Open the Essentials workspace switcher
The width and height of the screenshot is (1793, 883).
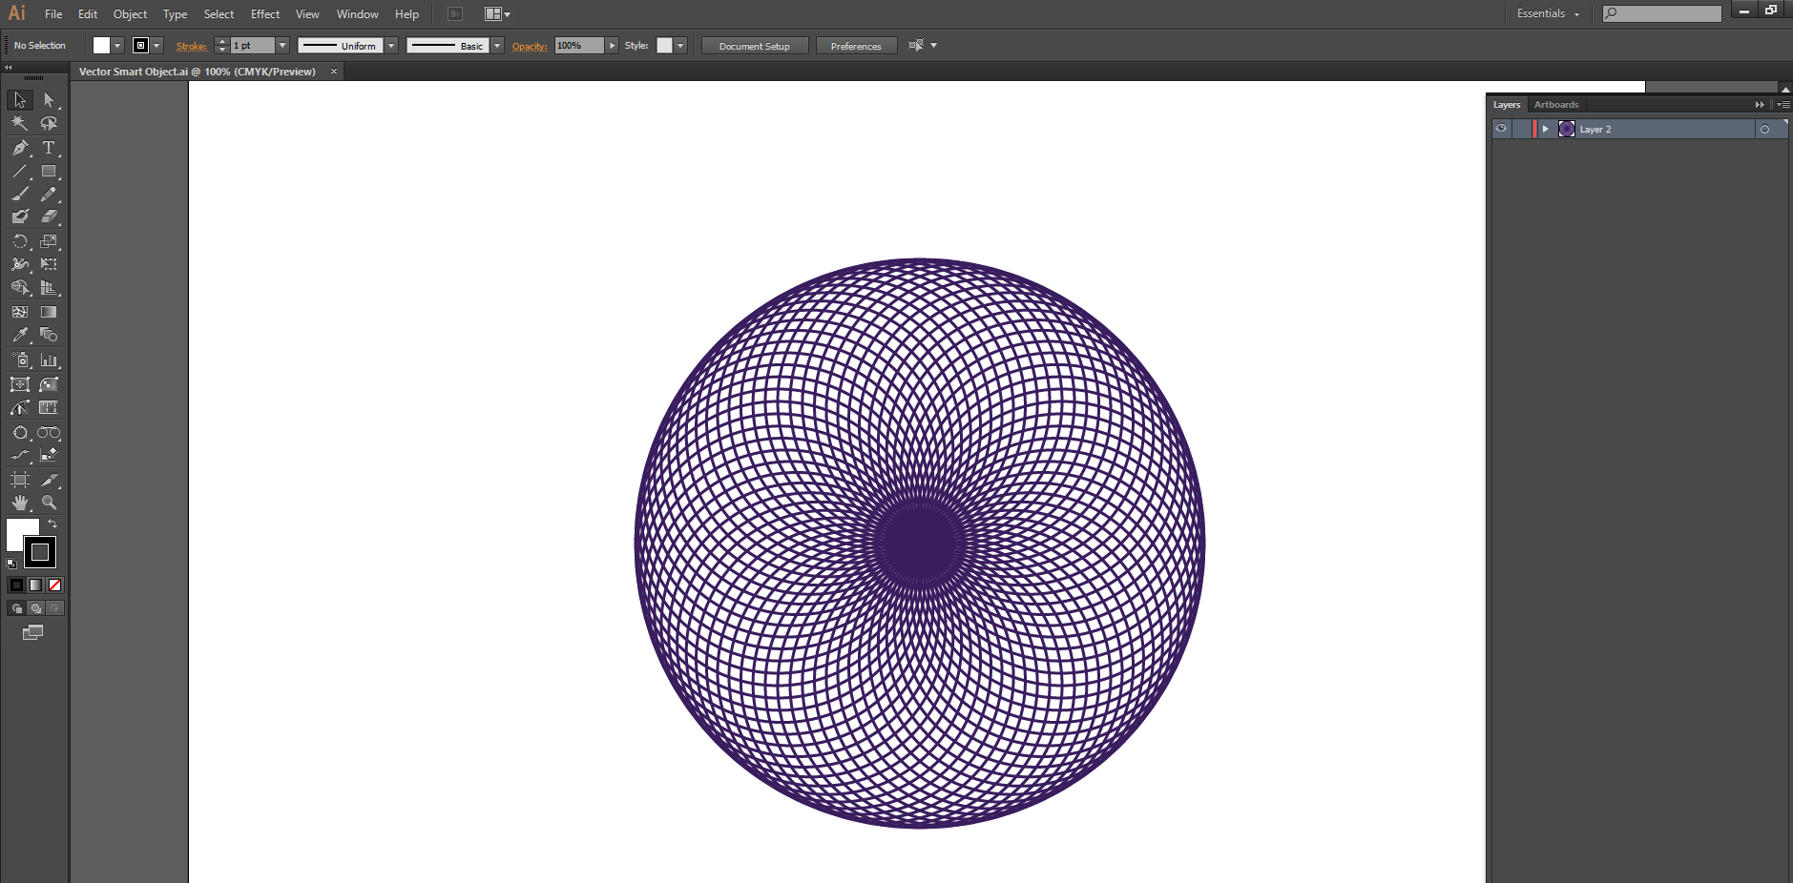[x=1548, y=13]
